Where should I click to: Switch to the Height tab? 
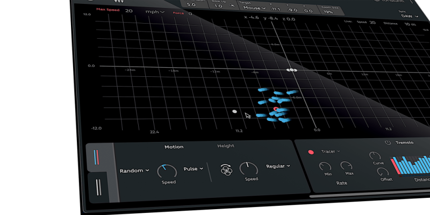(x=226, y=146)
